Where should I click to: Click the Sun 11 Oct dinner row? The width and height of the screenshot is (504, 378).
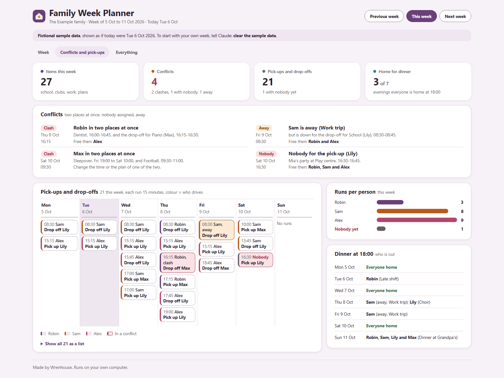point(399,337)
